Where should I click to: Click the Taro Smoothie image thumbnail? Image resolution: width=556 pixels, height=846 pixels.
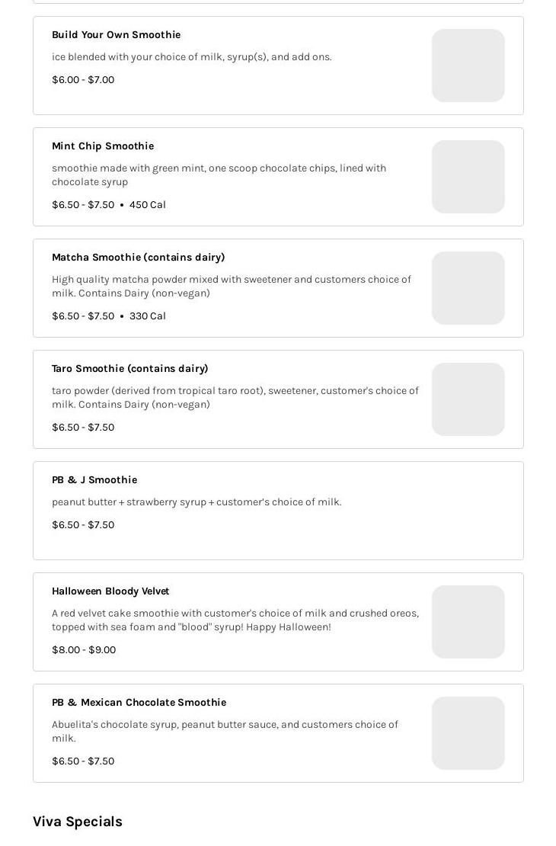(x=468, y=399)
